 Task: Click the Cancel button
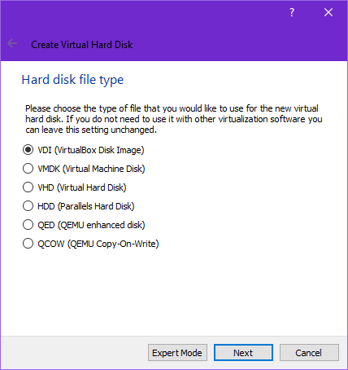tap(309, 353)
